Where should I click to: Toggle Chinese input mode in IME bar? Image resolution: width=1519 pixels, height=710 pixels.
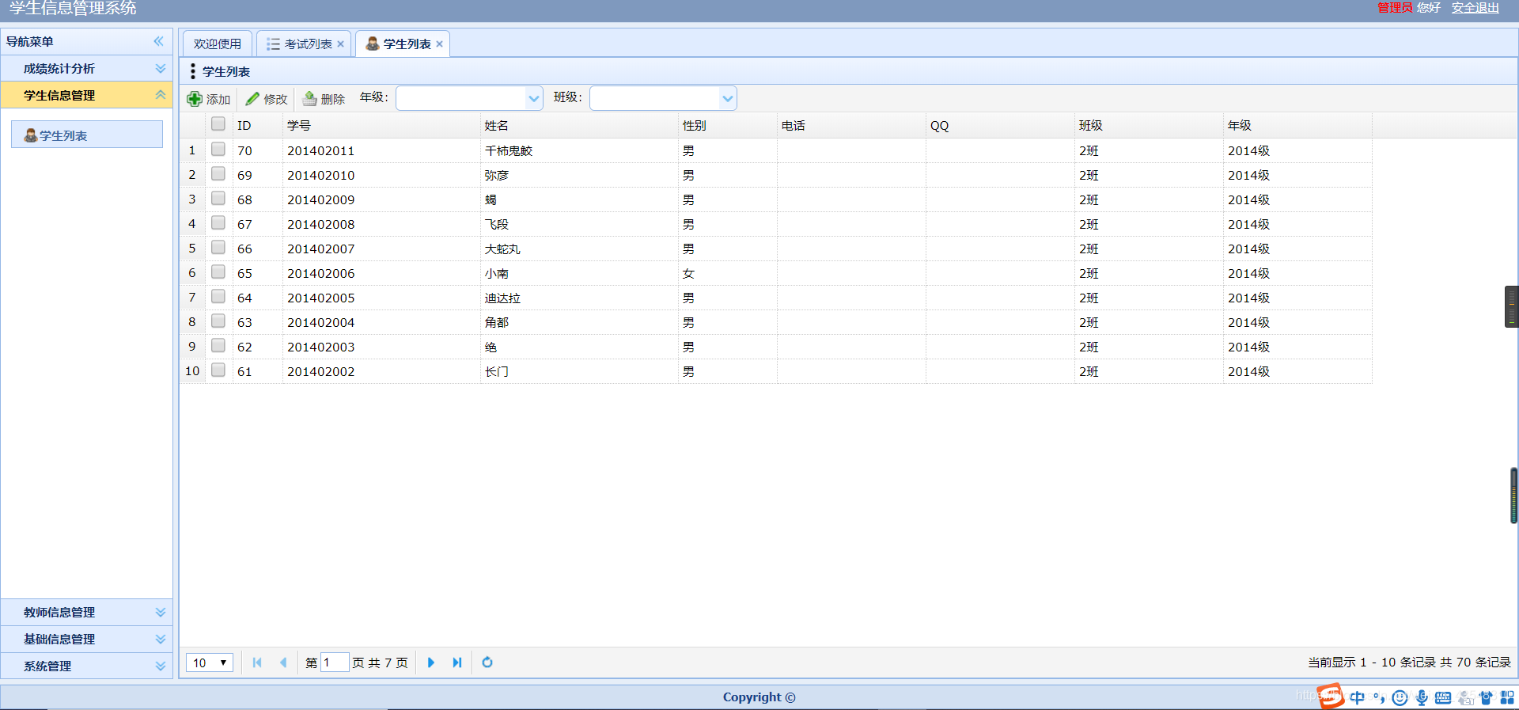coord(1358,697)
